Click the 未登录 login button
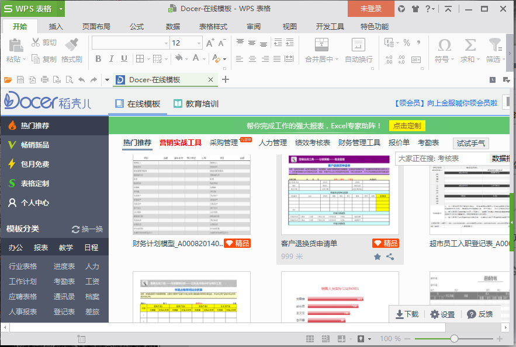The height and width of the screenshot is (347, 516). [370, 9]
